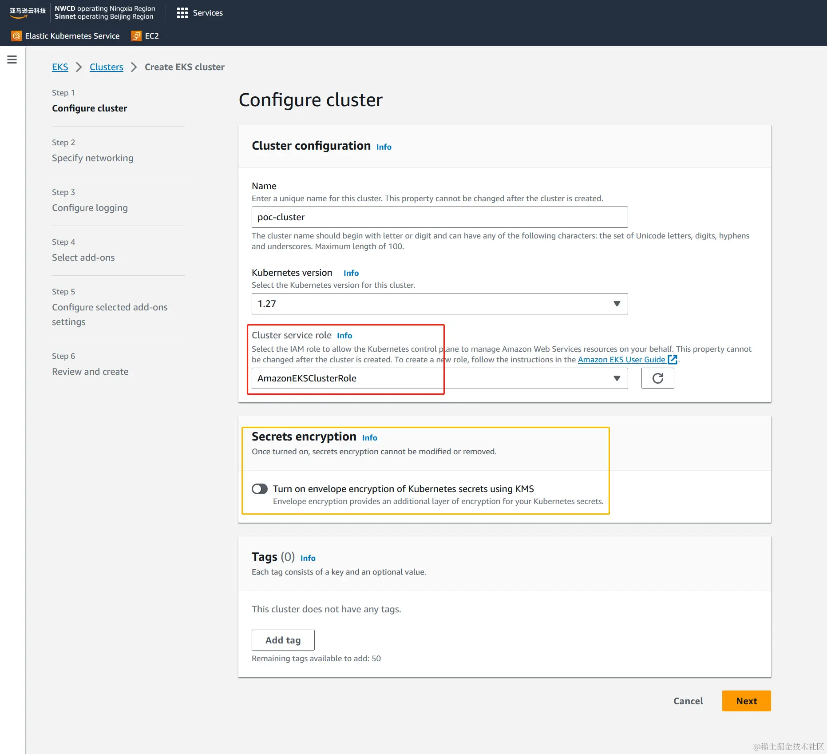The width and height of the screenshot is (827, 754).
Task: Select Step 6 Review and create
Action: [x=90, y=372]
